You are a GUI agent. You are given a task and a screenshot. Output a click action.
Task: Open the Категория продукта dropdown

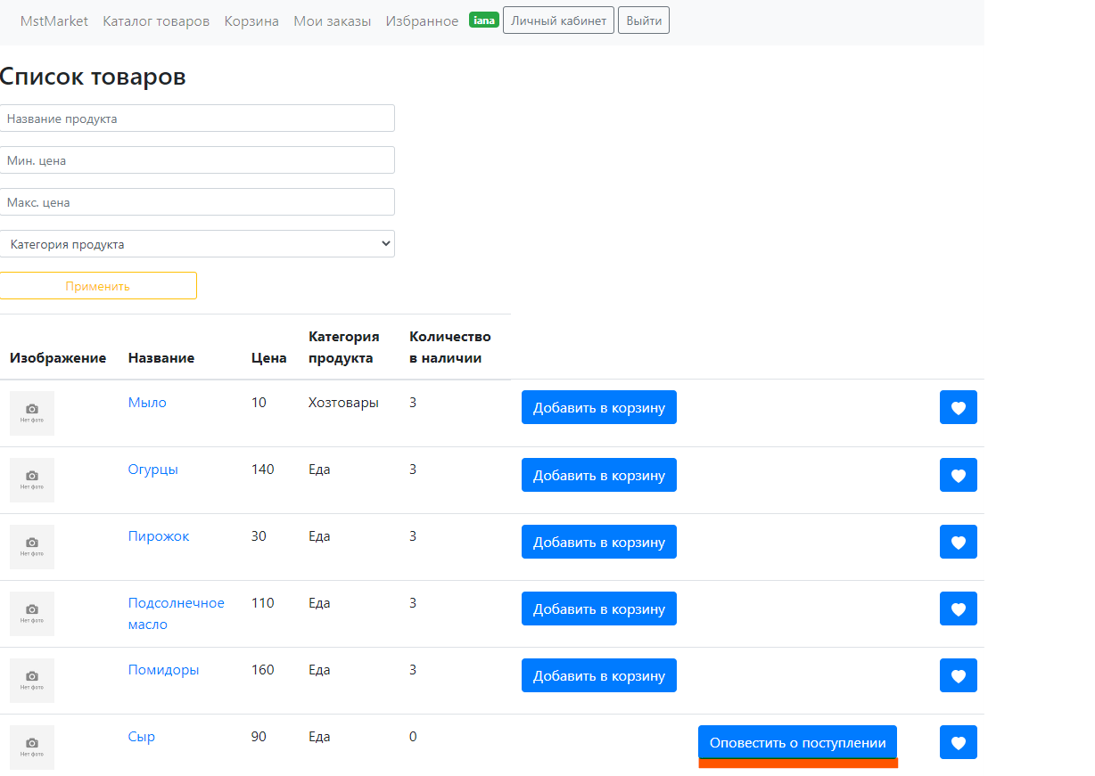click(x=197, y=244)
